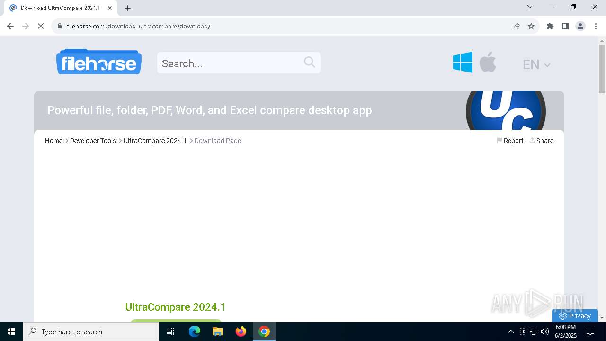The width and height of the screenshot is (606, 341).
Task: Click the taskbar search box
Action: click(x=91, y=332)
